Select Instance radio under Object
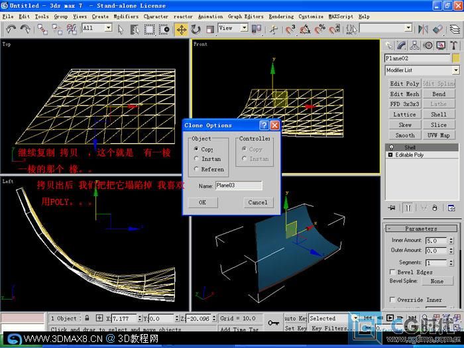Viewport: 464px width, 348px height. pos(196,158)
